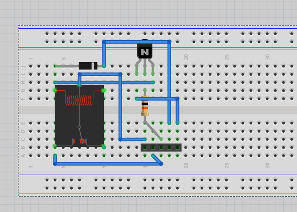297x212 pixels.
Task: Select the striped resistor
Action: pyautogui.click(x=145, y=108)
